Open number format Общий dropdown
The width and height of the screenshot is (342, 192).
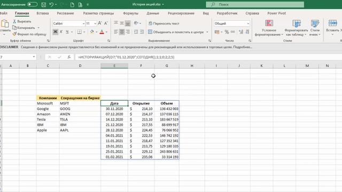248,23
